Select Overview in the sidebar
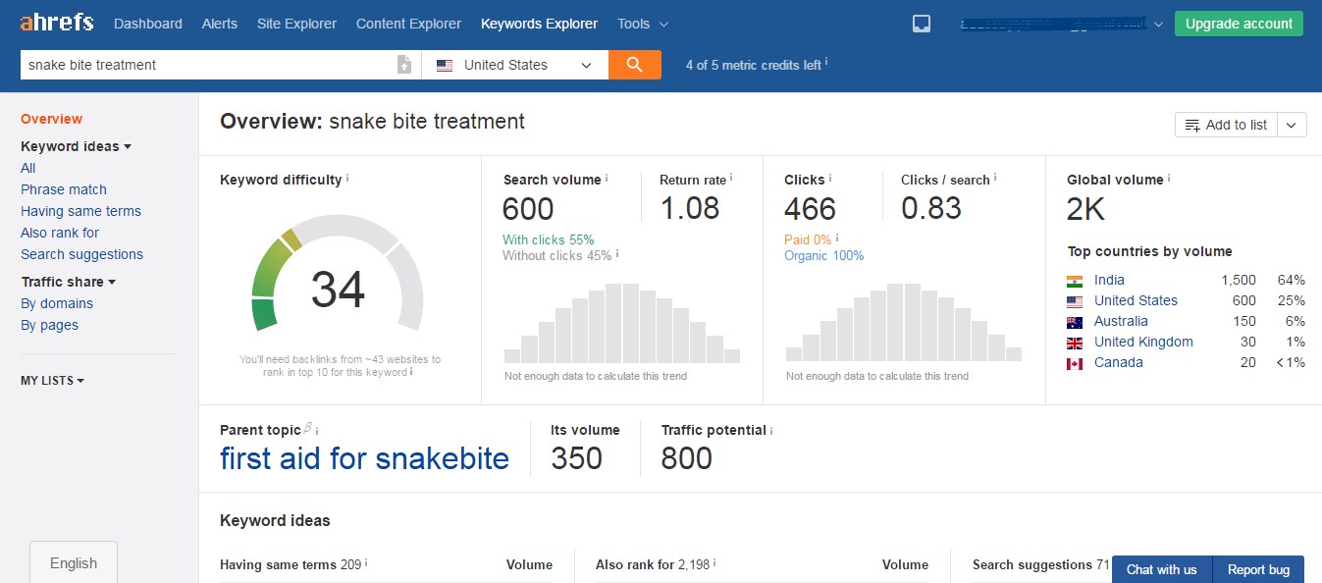Screen dimensions: 1322x583 point(51,119)
